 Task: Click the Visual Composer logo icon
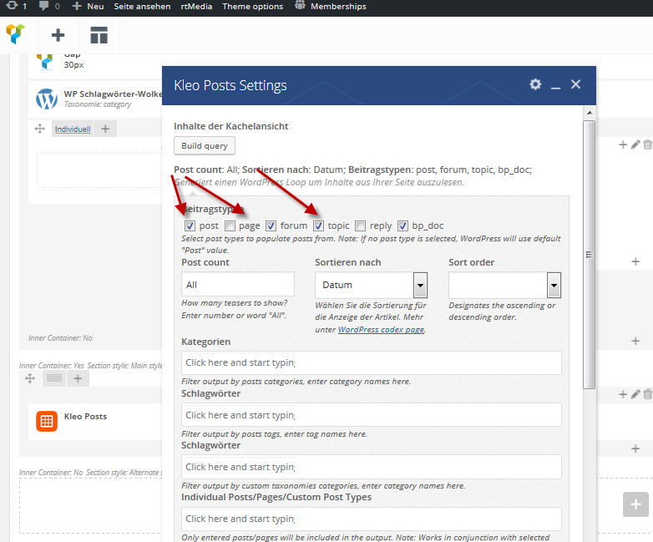coord(15,34)
